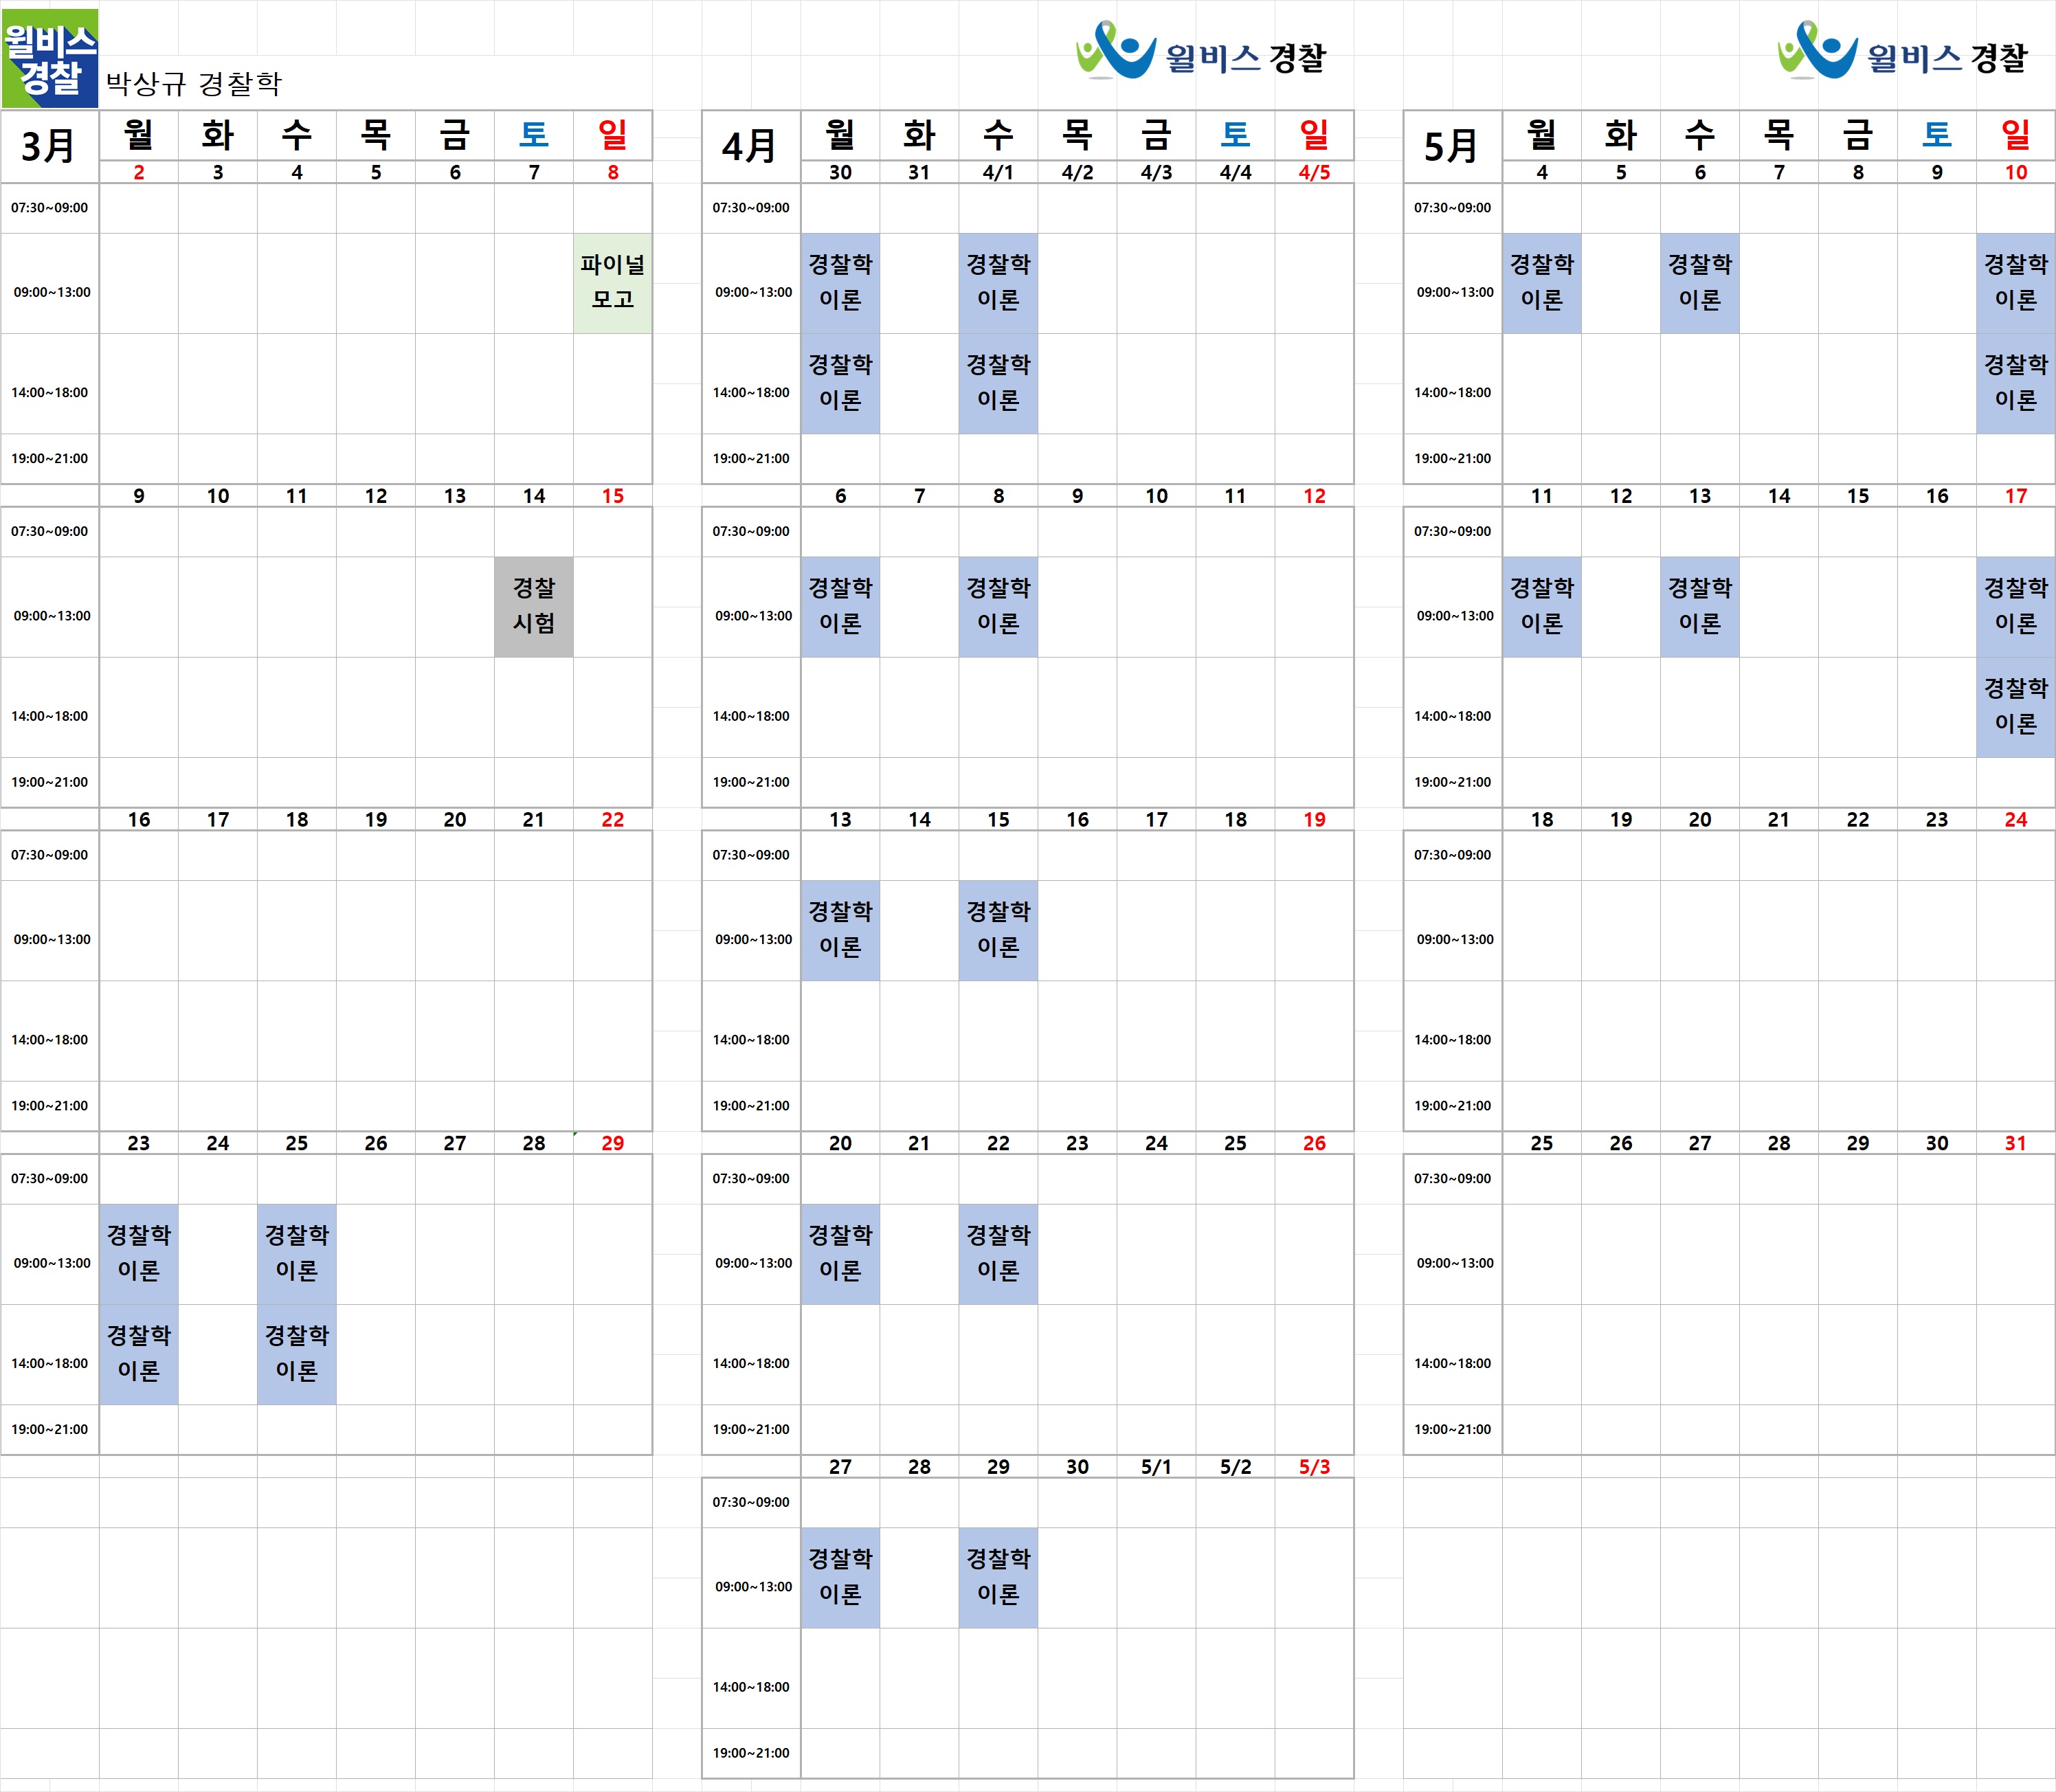Click the blue 토 header in April
Image resolution: width=2056 pixels, height=1792 pixels.
(x=1235, y=134)
